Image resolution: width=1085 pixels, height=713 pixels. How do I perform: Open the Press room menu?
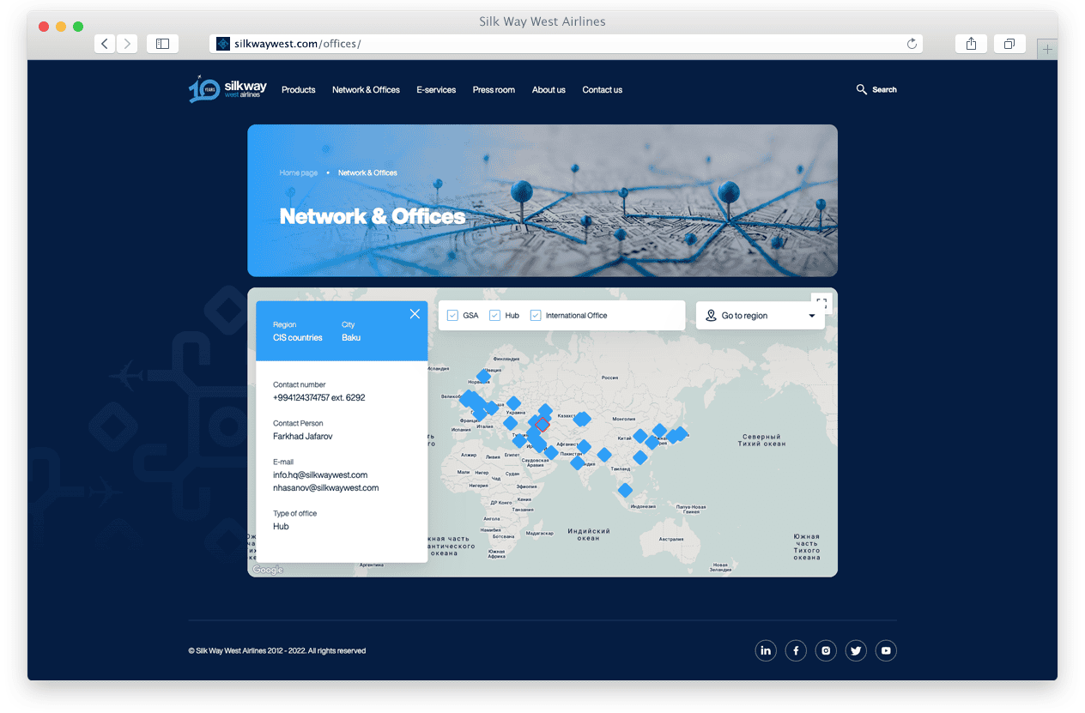point(494,89)
